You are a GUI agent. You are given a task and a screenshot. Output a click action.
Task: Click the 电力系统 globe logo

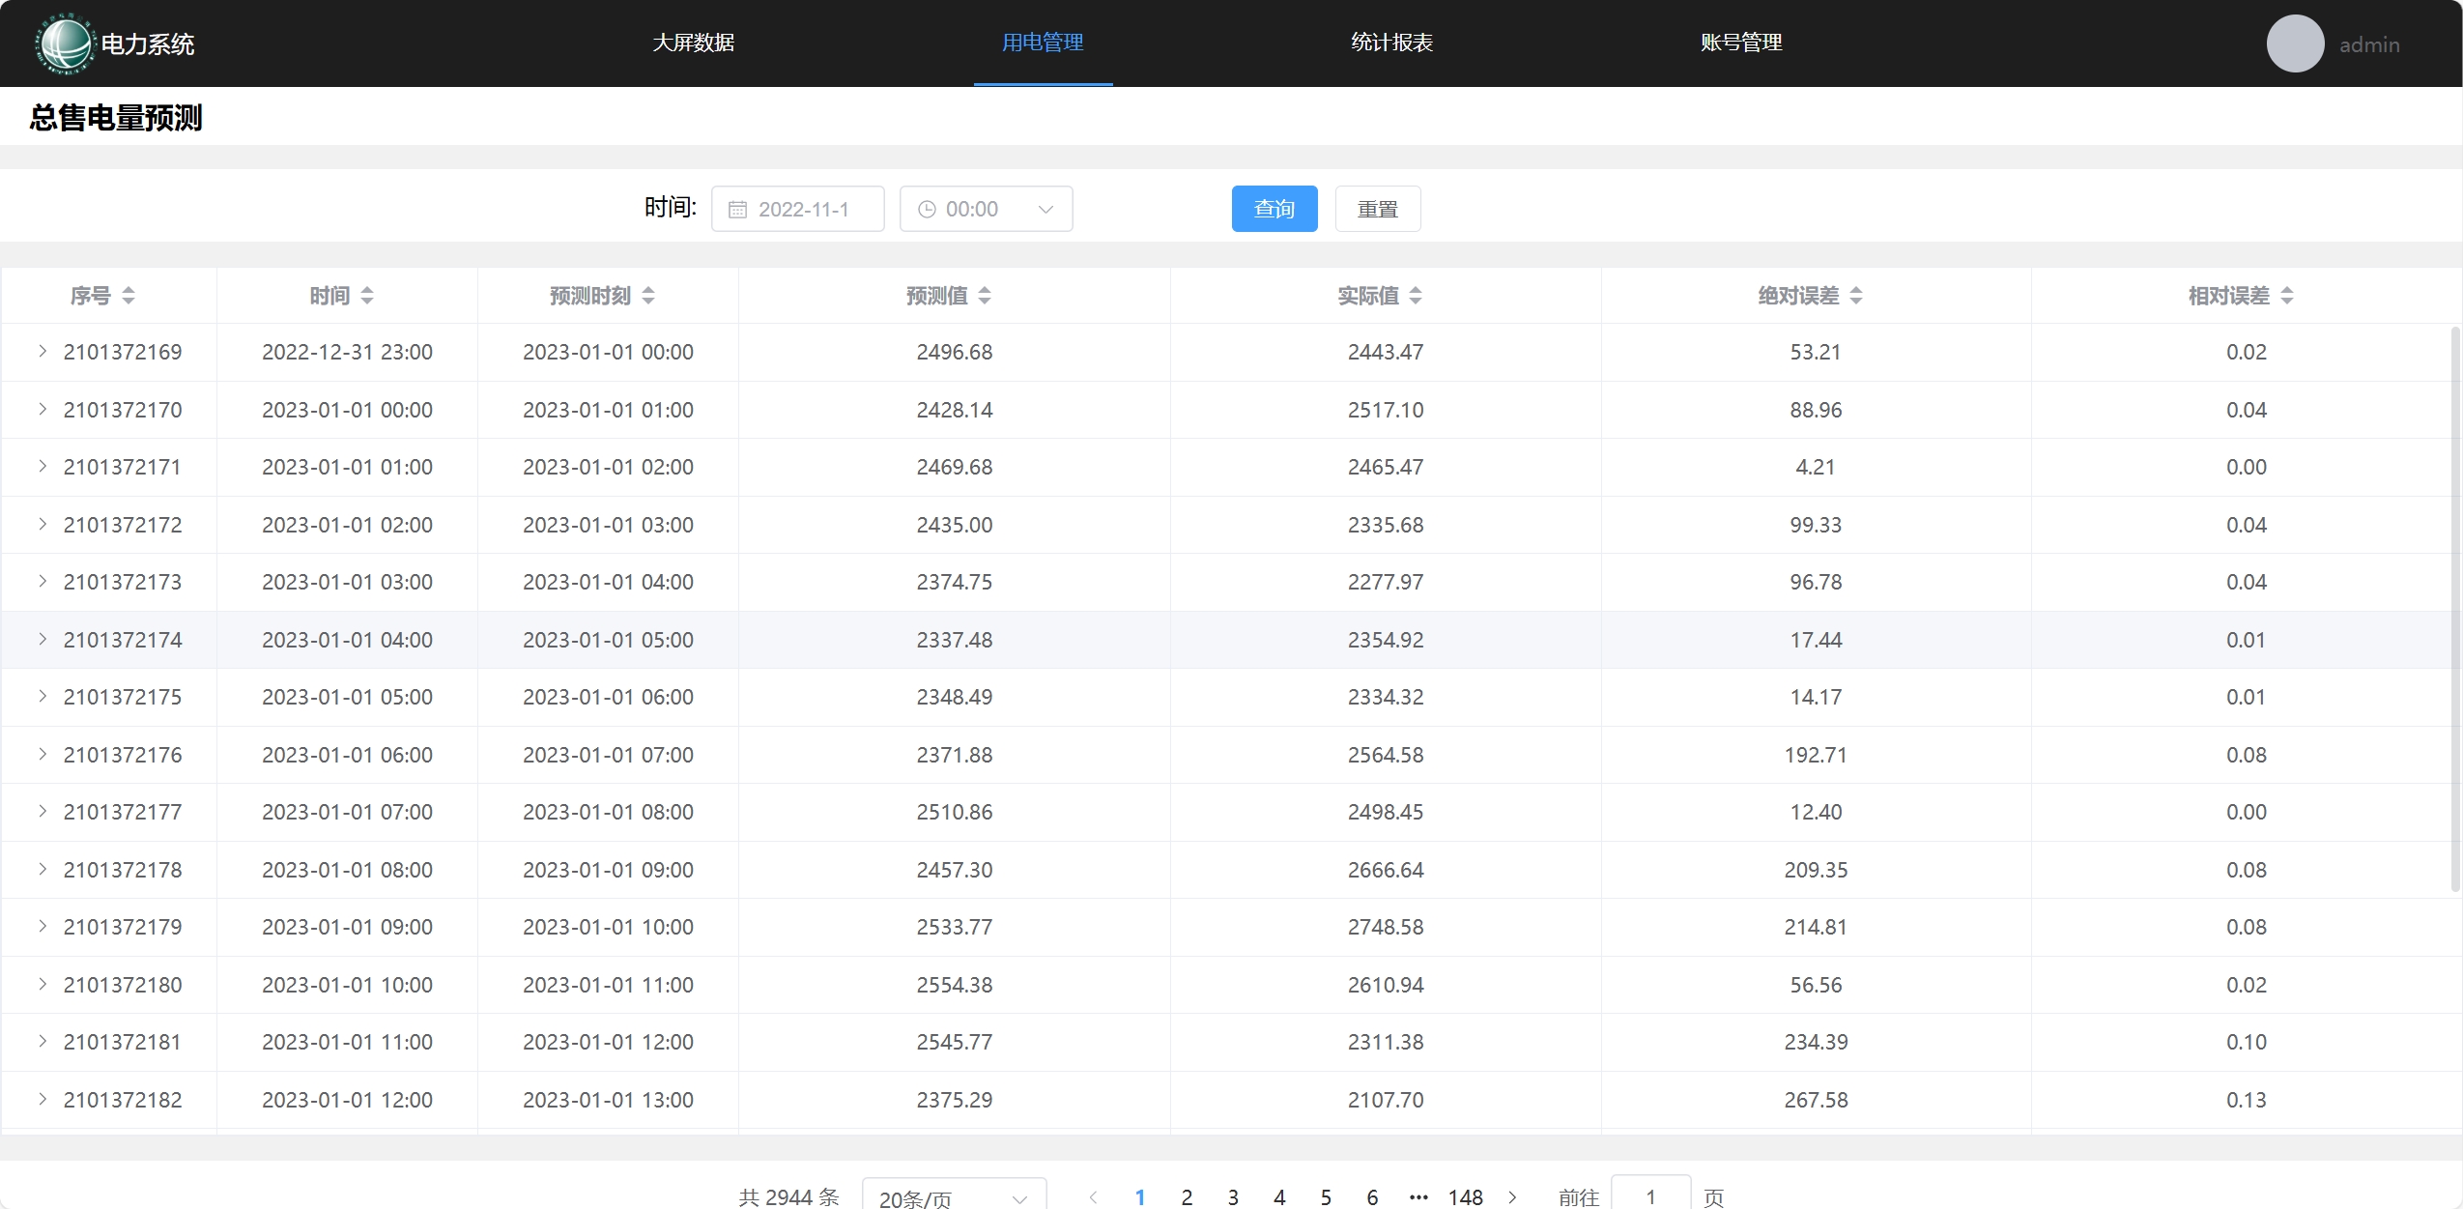point(66,43)
